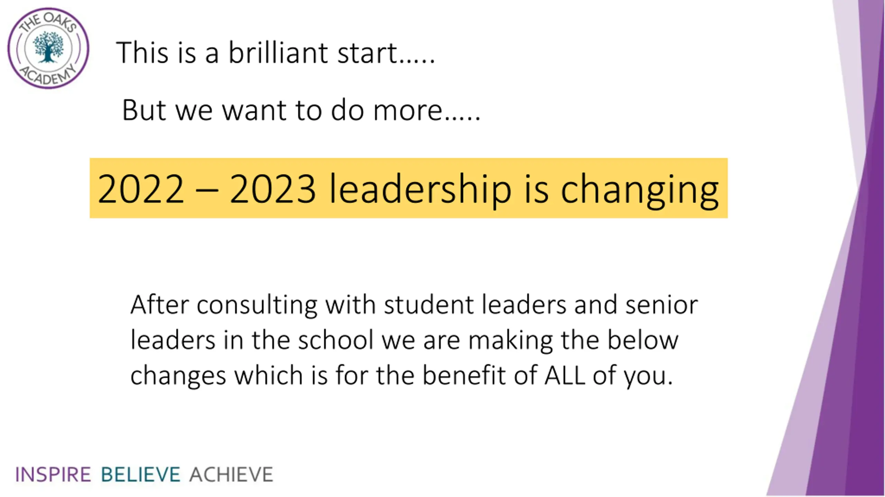
Task: Click the grey "ACHIEVE" motto word
Action: point(231,474)
